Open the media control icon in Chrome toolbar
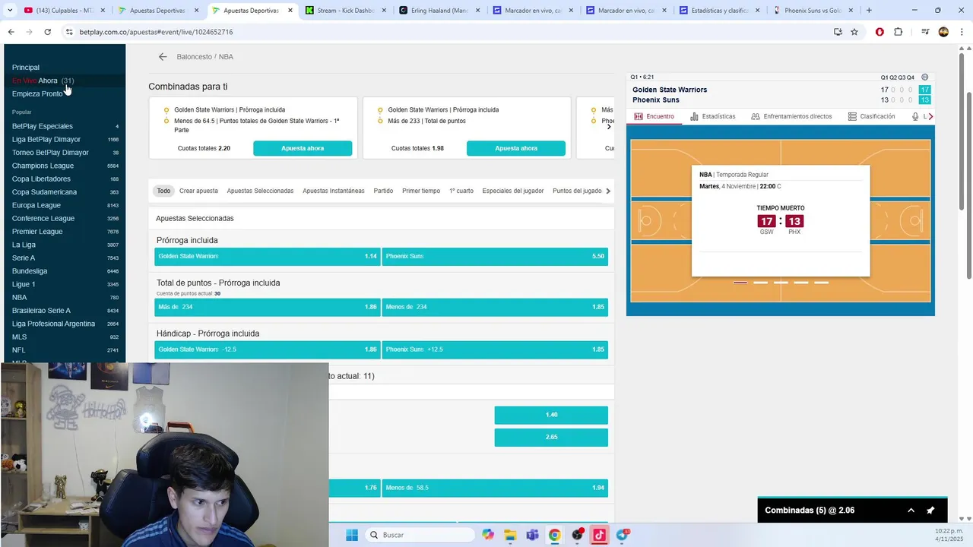 pos(925,32)
